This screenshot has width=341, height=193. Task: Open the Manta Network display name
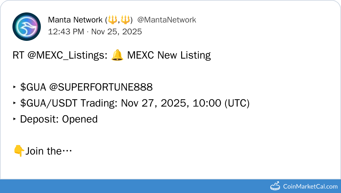click(75, 20)
